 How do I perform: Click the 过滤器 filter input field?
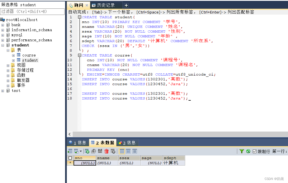(x=32, y=12)
